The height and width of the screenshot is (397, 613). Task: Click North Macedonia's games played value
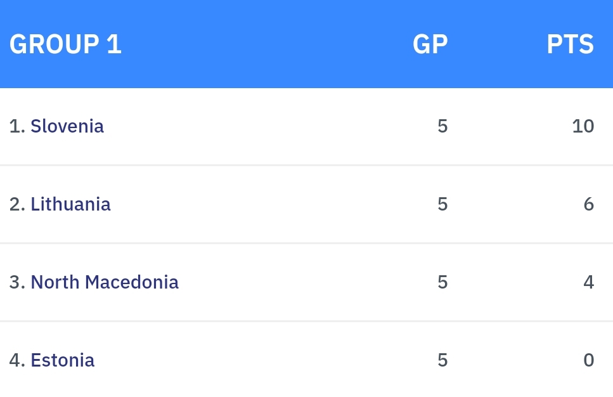pos(442,282)
